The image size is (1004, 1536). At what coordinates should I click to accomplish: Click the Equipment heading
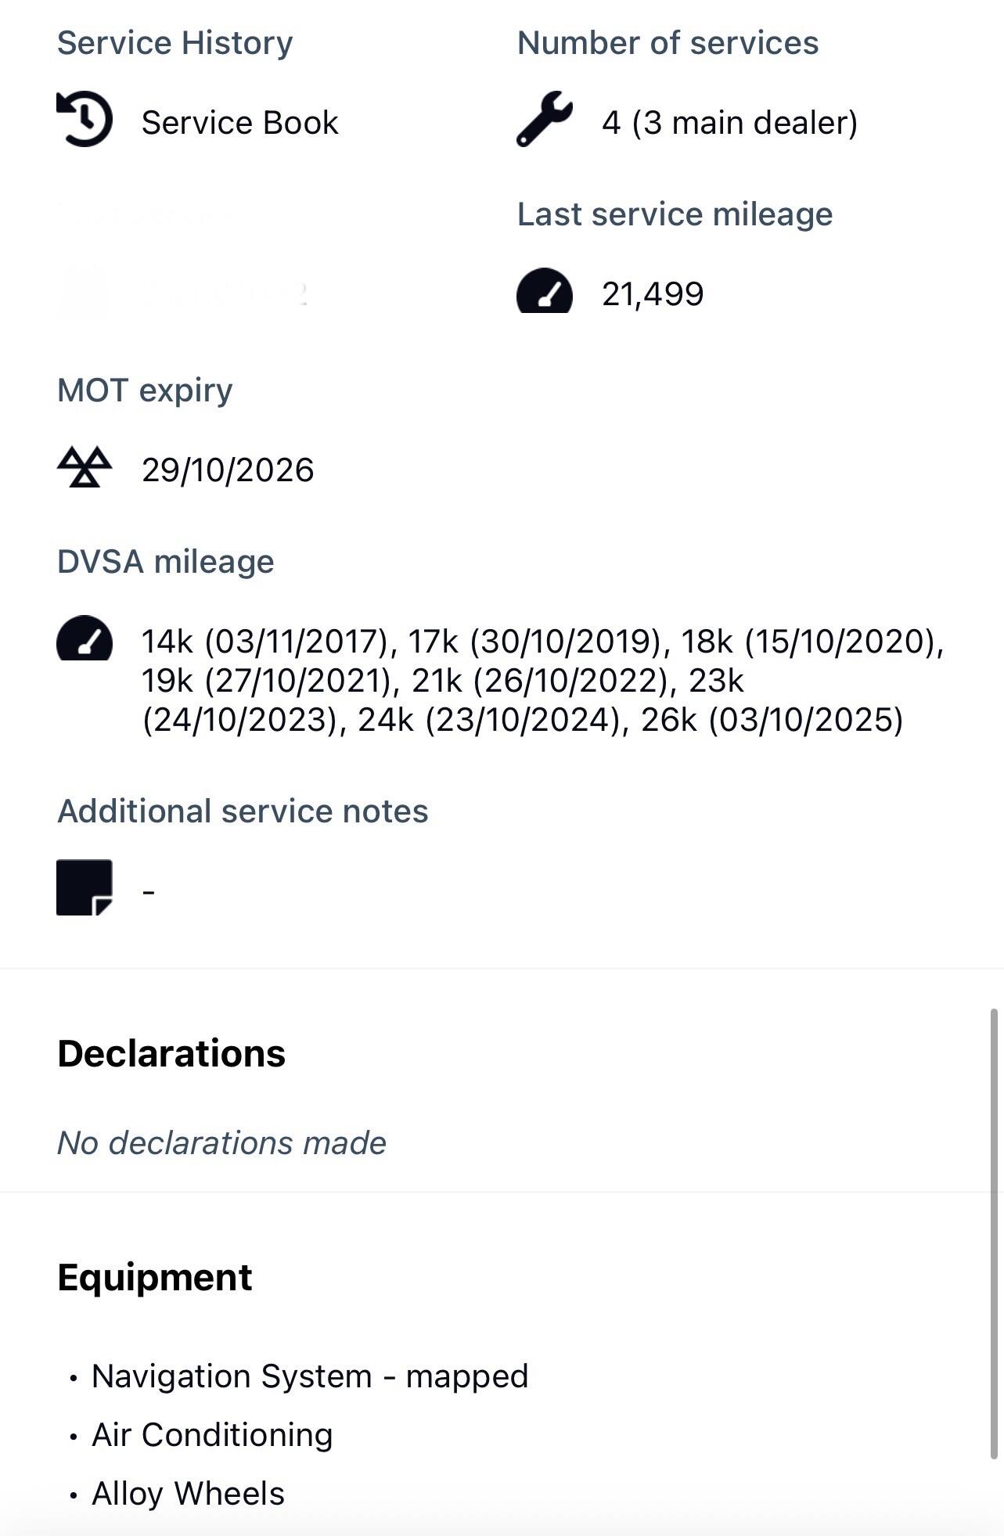click(155, 1278)
